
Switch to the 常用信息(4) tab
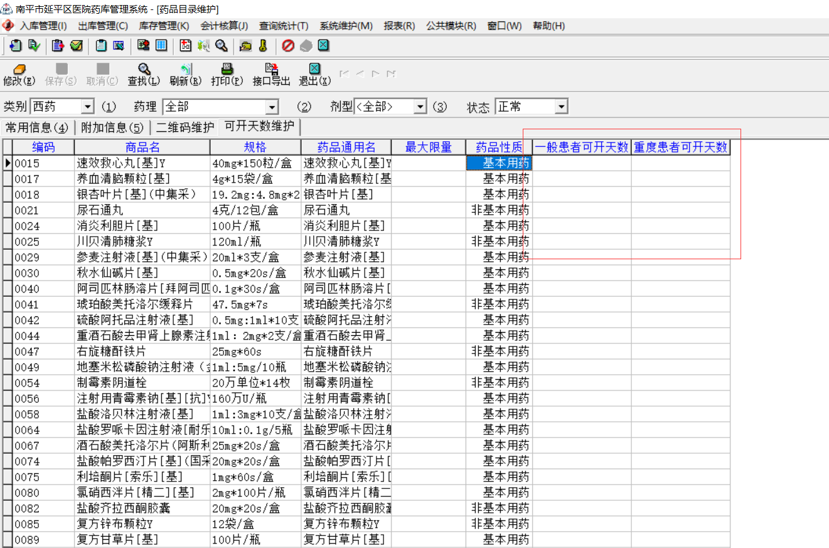pos(37,128)
